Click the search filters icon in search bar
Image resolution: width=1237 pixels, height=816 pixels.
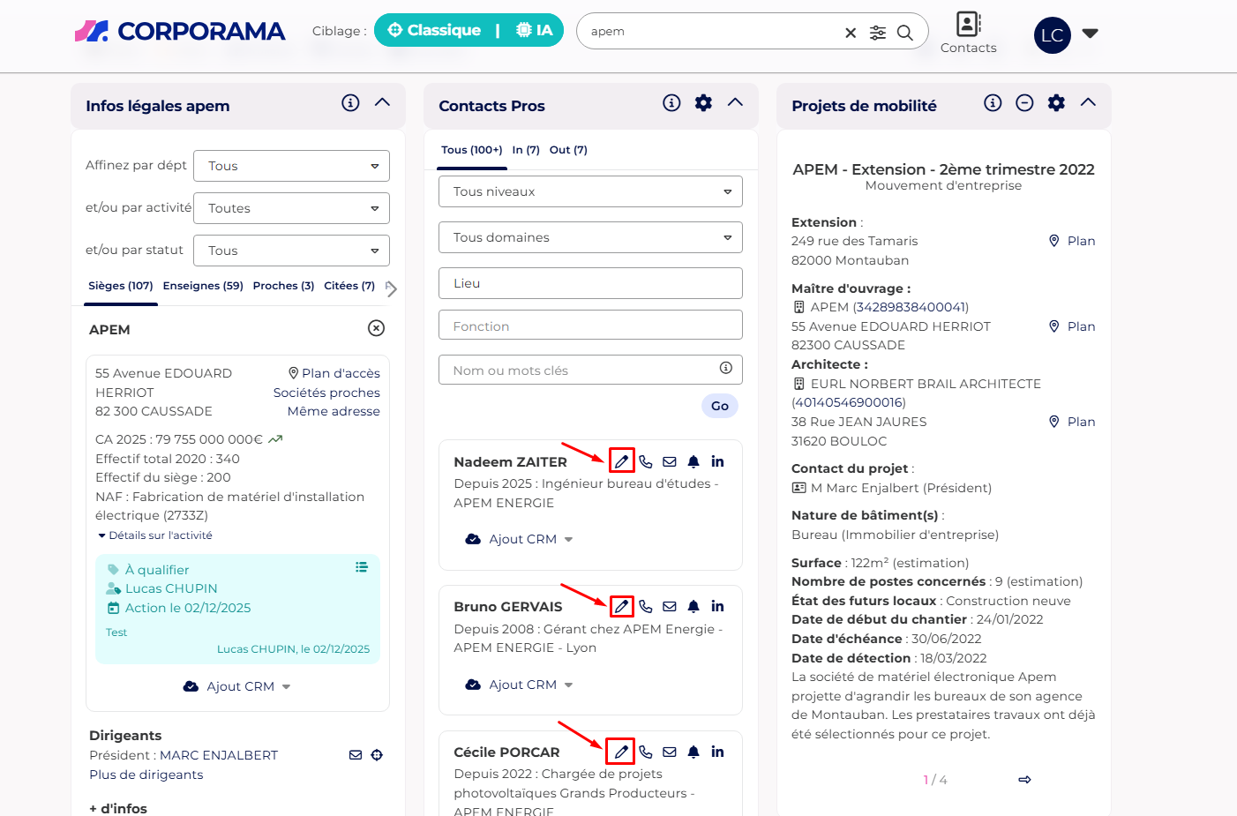point(877,33)
